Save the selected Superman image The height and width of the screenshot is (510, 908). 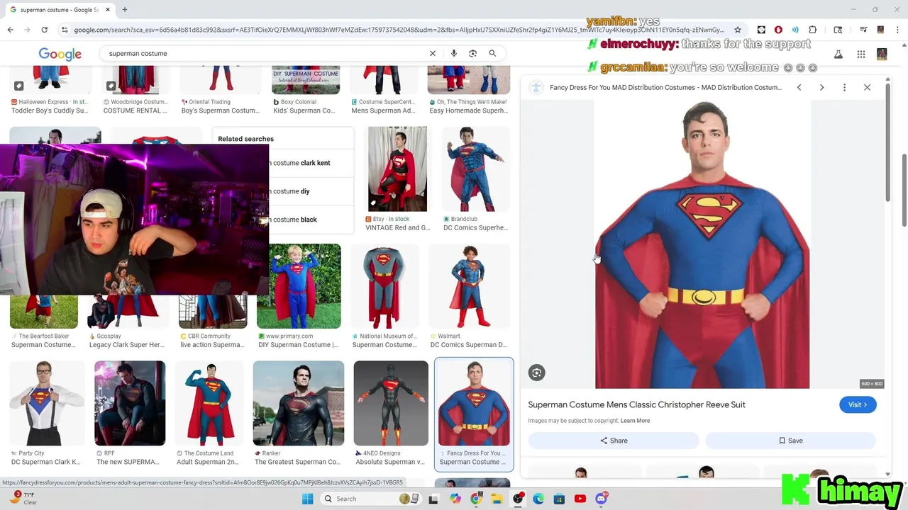[790, 441]
